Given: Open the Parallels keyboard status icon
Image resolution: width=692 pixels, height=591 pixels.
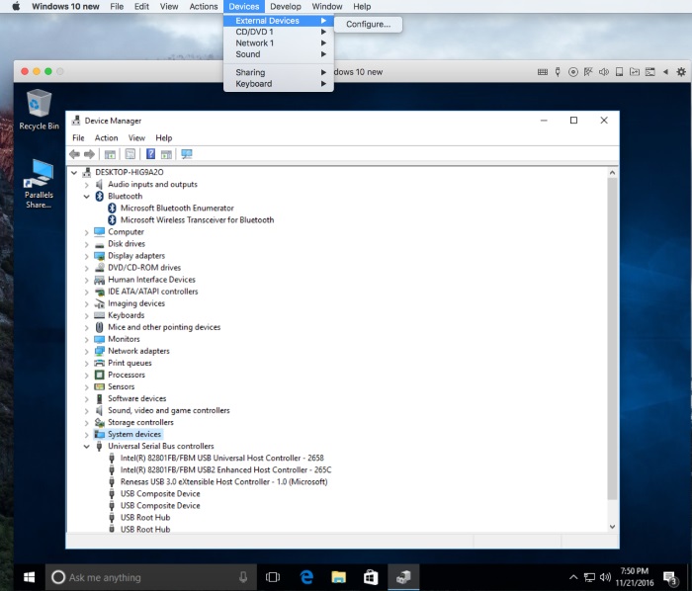Looking at the screenshot, I should [x=543, y=72].
